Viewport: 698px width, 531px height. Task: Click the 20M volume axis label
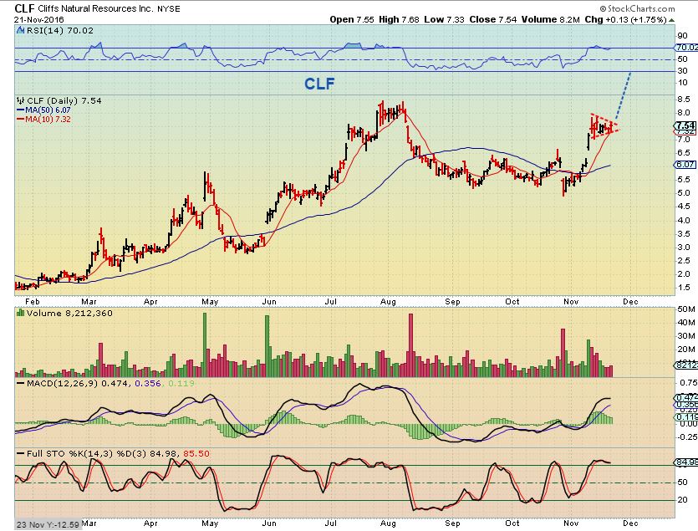pyautogui.click(x=686, y=350)
